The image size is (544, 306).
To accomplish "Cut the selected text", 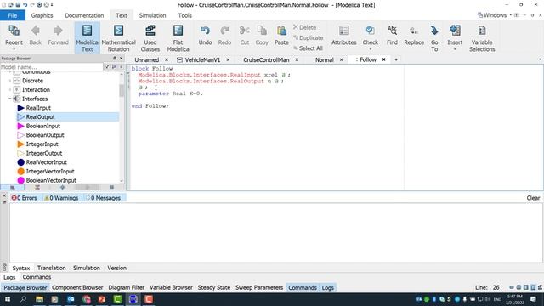I will coord(245,36).
